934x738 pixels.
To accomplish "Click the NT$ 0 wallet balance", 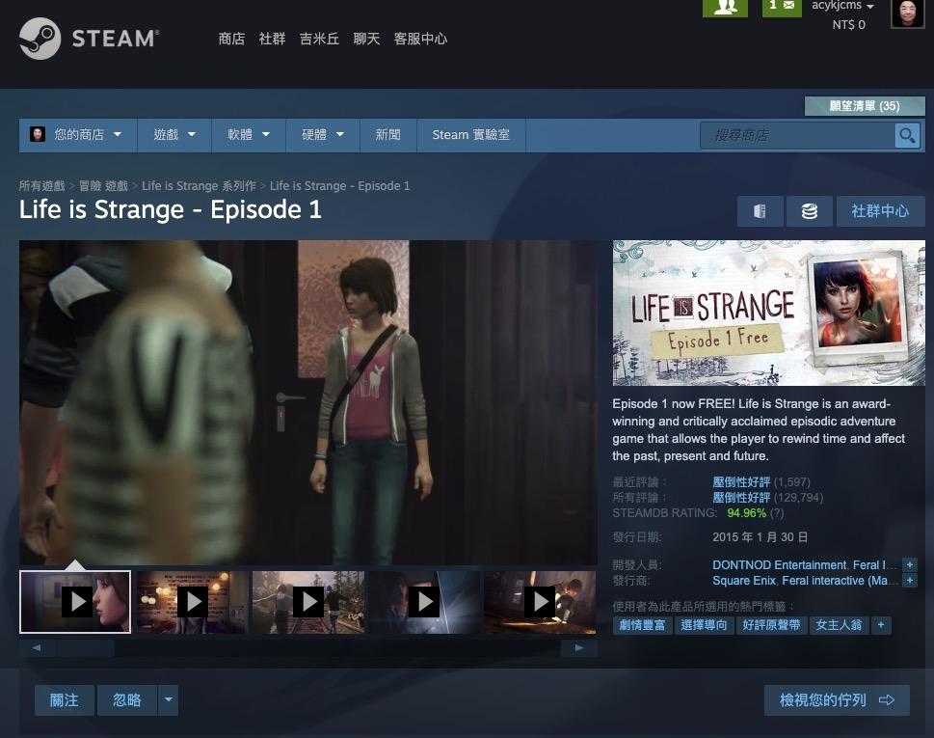I will click(x=848, y=24).
